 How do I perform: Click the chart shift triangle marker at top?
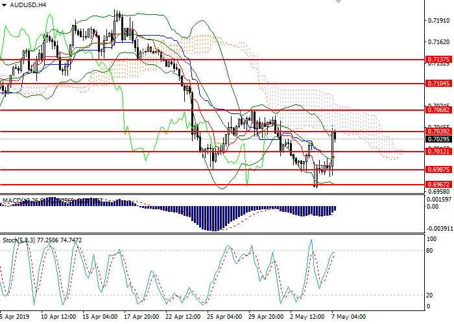[x=339, y=3]
